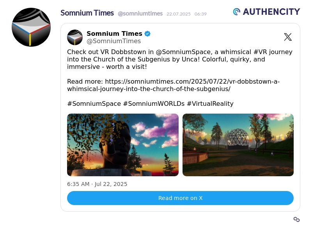Click the large Somnium Times avatar

pyautogui.click(x=31, y=27)
